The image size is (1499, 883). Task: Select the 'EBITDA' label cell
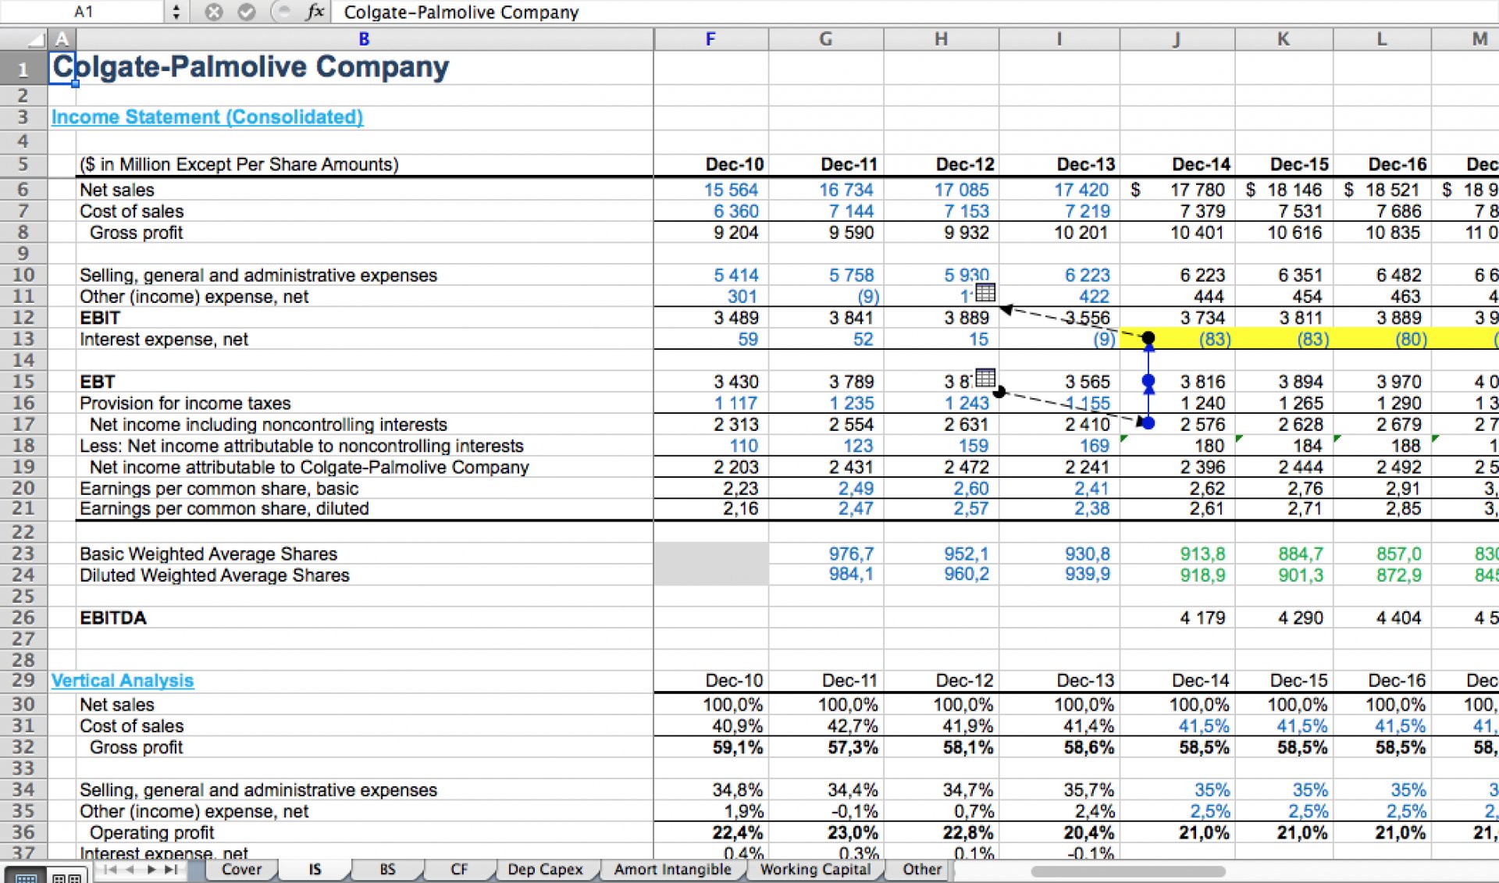click(x=113, y=618)
